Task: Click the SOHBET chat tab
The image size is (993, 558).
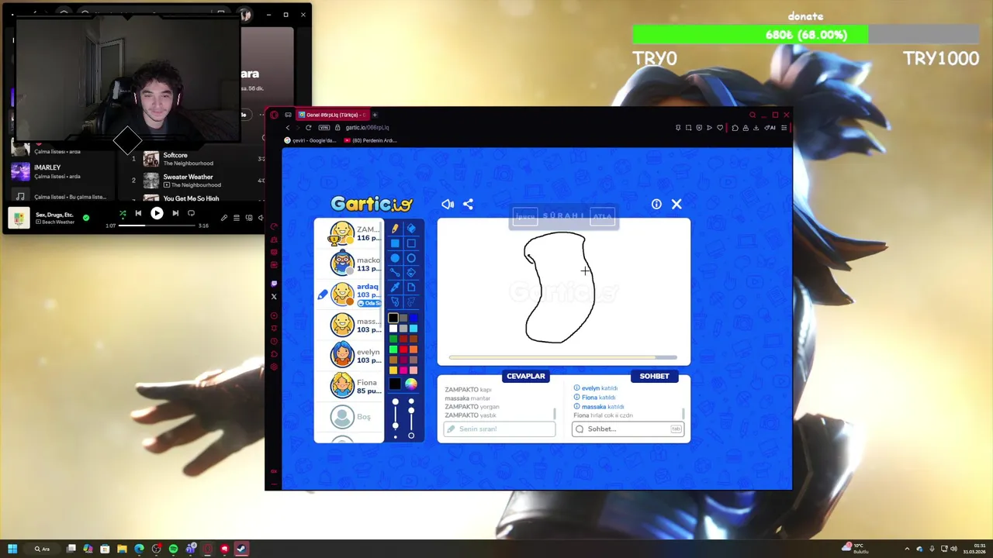Action: click(x=654, y=376)
